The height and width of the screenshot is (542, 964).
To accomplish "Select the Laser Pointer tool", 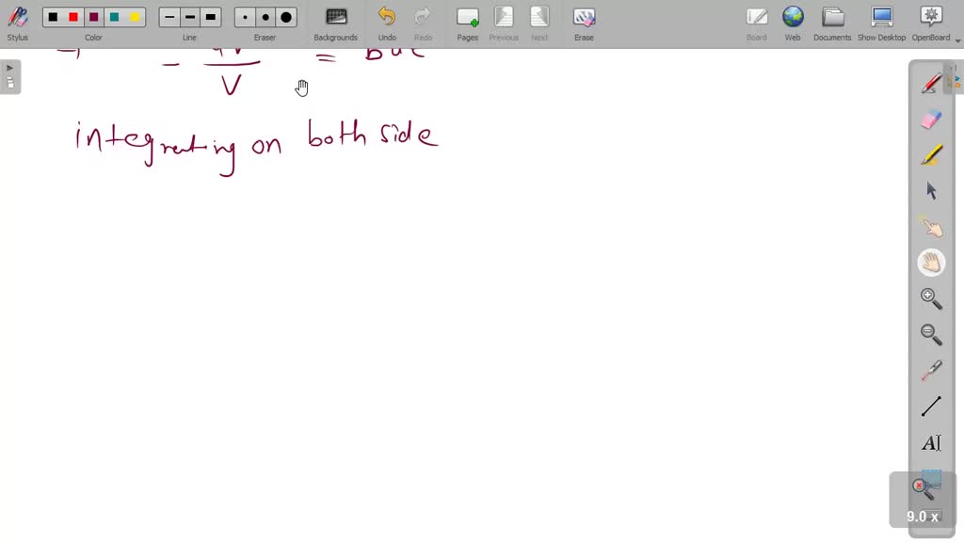I will pyautogui.click(x=931, y=371).
